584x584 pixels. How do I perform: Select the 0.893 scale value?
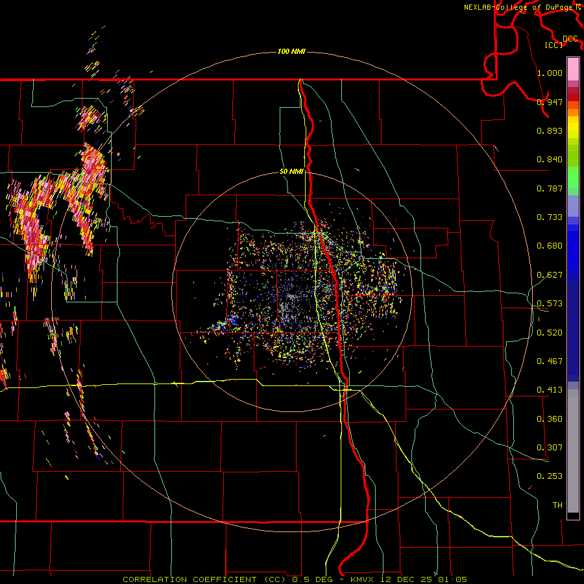pyautogui.click(x=550, y=130)
